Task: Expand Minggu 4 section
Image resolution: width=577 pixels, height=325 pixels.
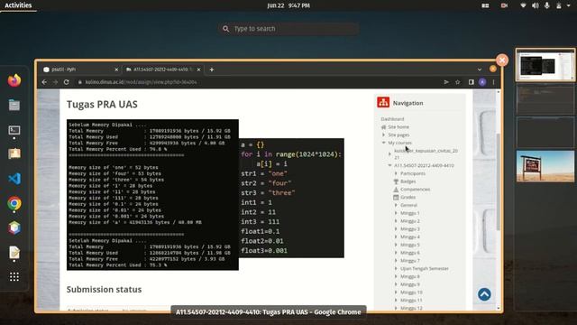Action: 396,237
